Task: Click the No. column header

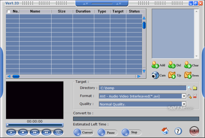Action: coord(16,11)
